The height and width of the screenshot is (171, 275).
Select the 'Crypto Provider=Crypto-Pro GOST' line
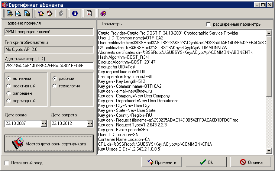point(168,33)
